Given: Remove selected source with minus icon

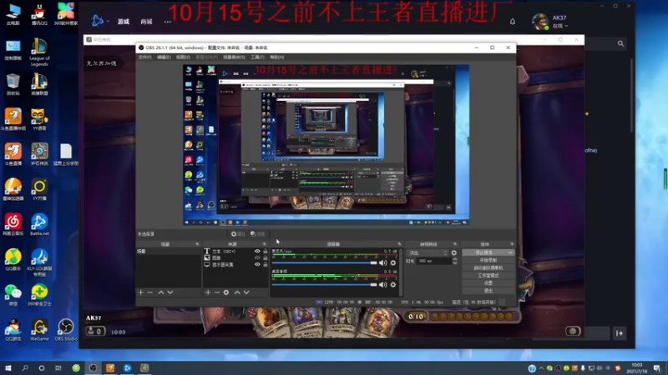Looking at the screenshot, I should [217, 292].
